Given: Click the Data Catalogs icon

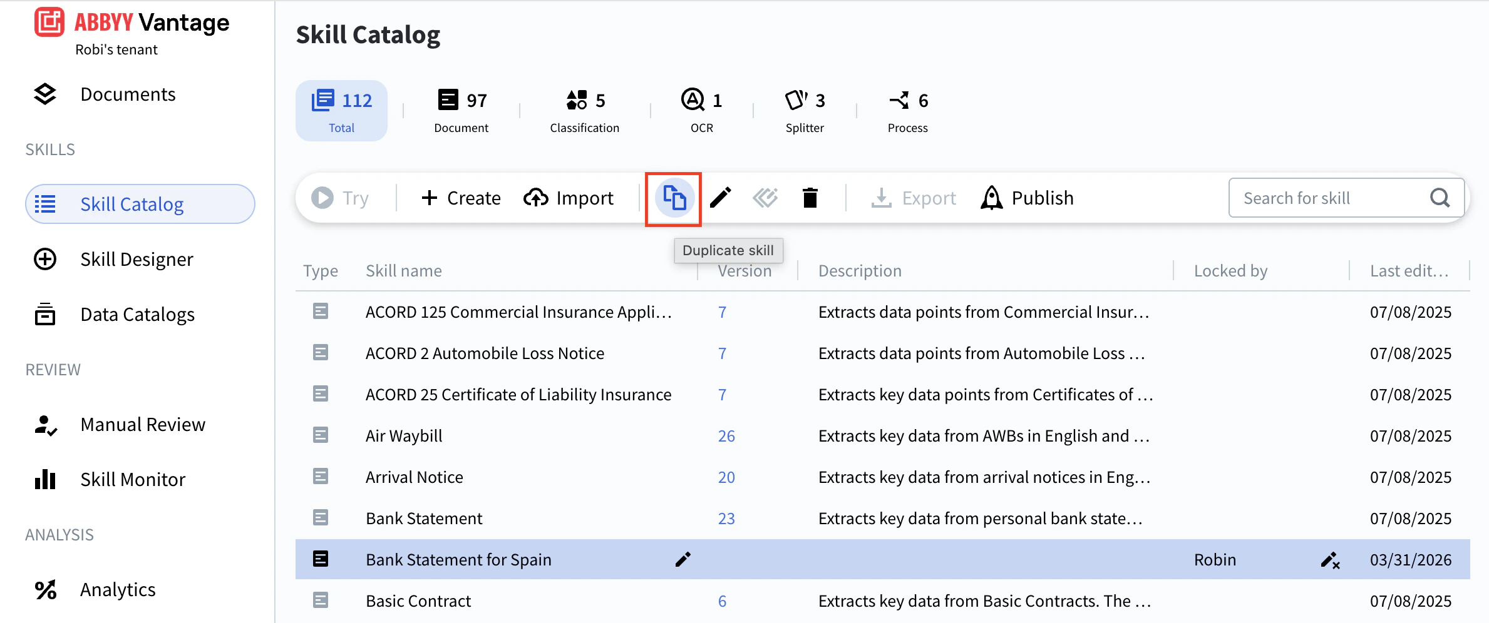Looking at the screenshot, I should coord(45,314).
